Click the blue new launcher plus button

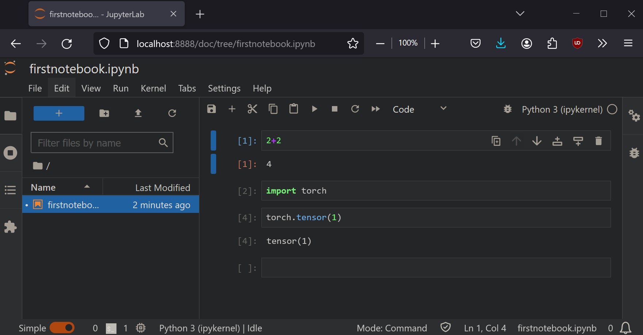point(59,113)
